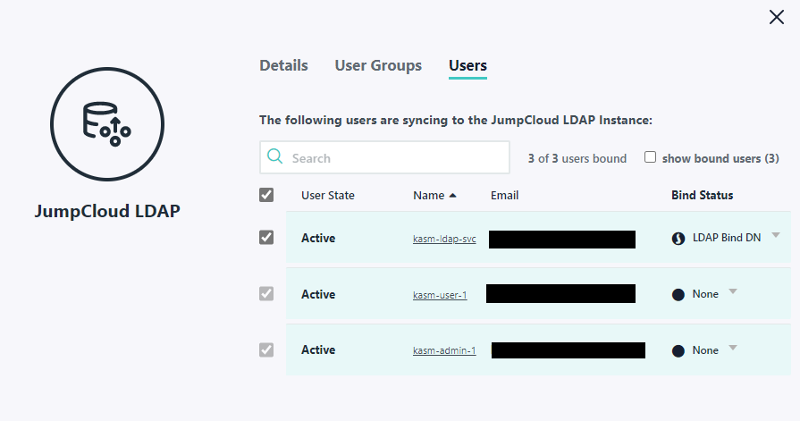Uncheck the kasm-ldap-svc user checkbox
Viewport: 800px width, 421px height.
[266, 238]
